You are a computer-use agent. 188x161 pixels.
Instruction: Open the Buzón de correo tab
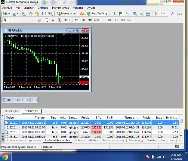pos(113,140)
